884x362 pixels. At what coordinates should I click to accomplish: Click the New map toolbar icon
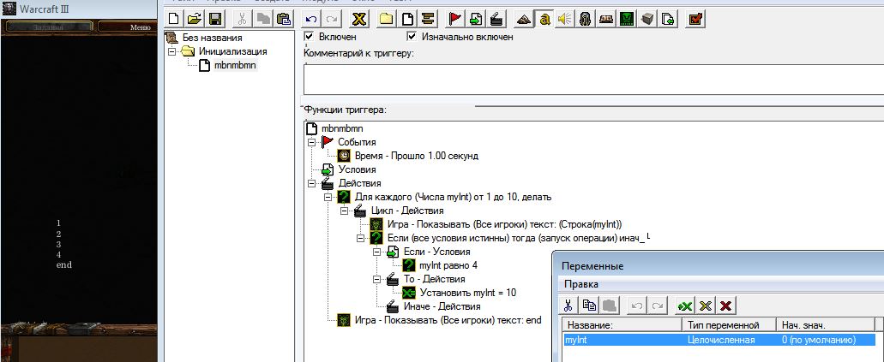(175, 19)
